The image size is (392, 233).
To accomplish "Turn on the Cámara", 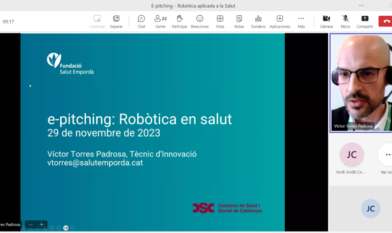I will 326,21.
